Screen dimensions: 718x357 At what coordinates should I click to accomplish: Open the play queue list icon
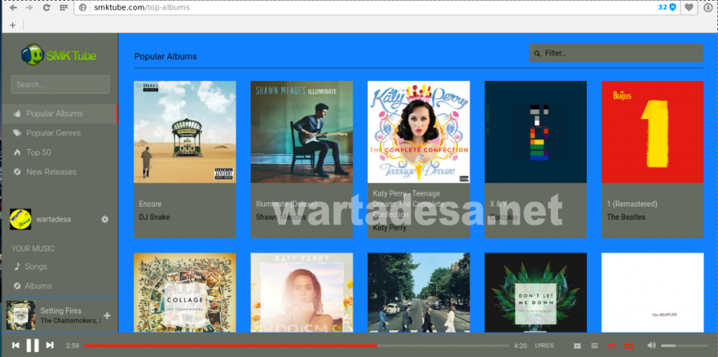coord(595,346)
